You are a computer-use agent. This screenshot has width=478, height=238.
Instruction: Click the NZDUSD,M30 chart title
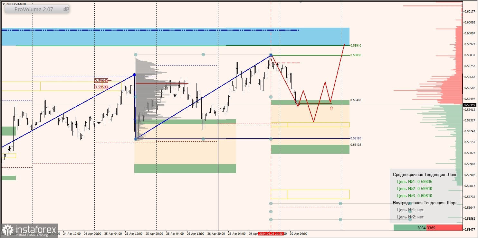[x=16, y=4]
